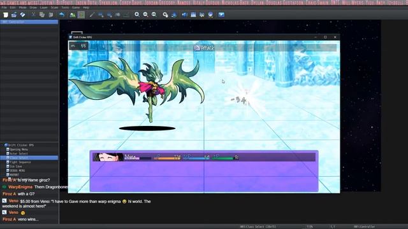Collapse the Drift Clicker RPG map tree

[x=3, y=145]
